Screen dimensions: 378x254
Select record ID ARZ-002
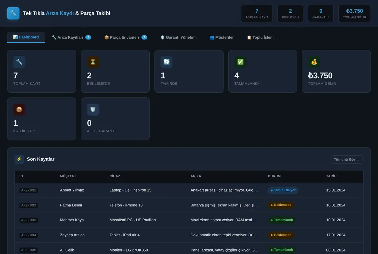coord(29,205)
